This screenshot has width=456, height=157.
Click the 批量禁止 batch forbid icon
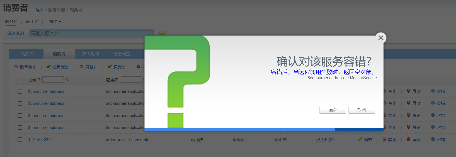click(x=16, y=67)
